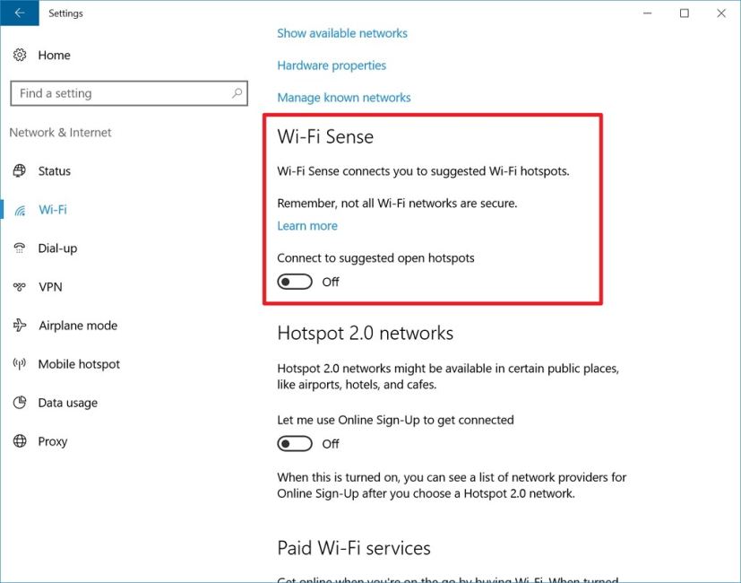The width and height of the screenshot is (741, 583).
Task: Enable Connect to suggested open hotspots toggle
Action: tap(295, 282)
